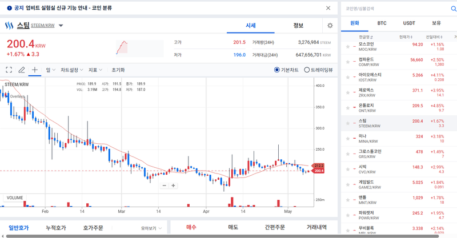Favorite 그로스톨코인 with its star

tap(348, 154)
